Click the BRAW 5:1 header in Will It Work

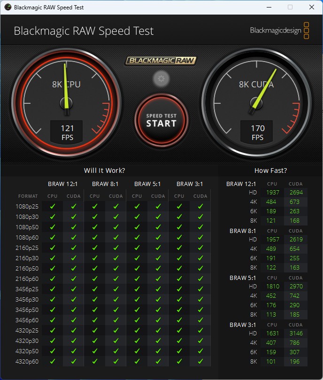tap(147, 184)
